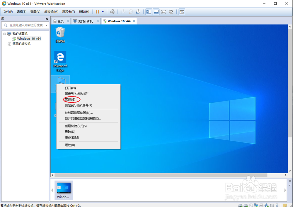Close the 我的计算机 tab
This screenshot has height=207, width=293.
pyautogui.click(x=98, y=21)
